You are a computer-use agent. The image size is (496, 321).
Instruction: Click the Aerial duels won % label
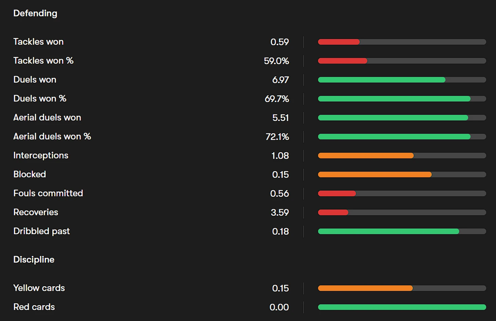[x=52, y=137]
